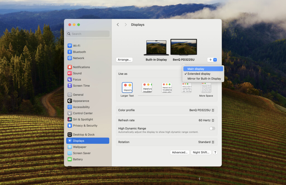Viewport: 286px width, 185px height.
Task: Select the Built-in Display thumbnail
Action: (156, 48)
